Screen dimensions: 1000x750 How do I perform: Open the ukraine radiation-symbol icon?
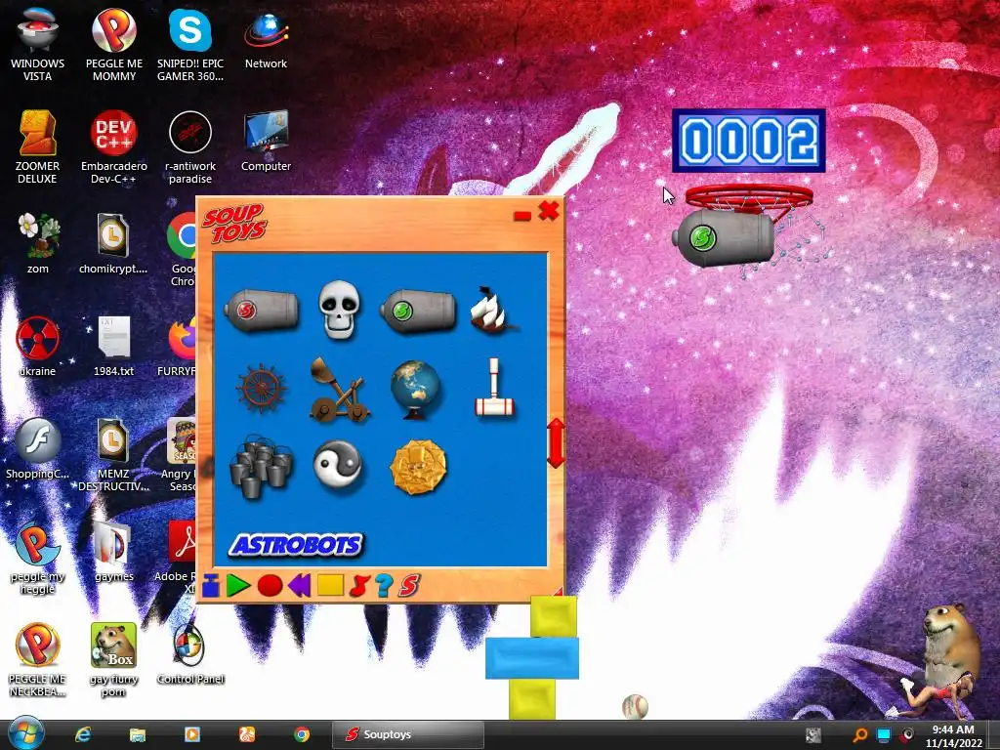[38, 347]
